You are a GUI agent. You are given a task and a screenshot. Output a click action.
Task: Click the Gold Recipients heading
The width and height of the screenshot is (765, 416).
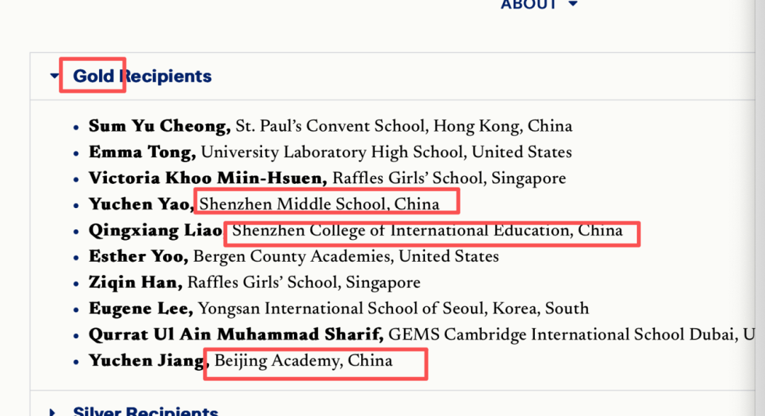[x=142, y=76]
